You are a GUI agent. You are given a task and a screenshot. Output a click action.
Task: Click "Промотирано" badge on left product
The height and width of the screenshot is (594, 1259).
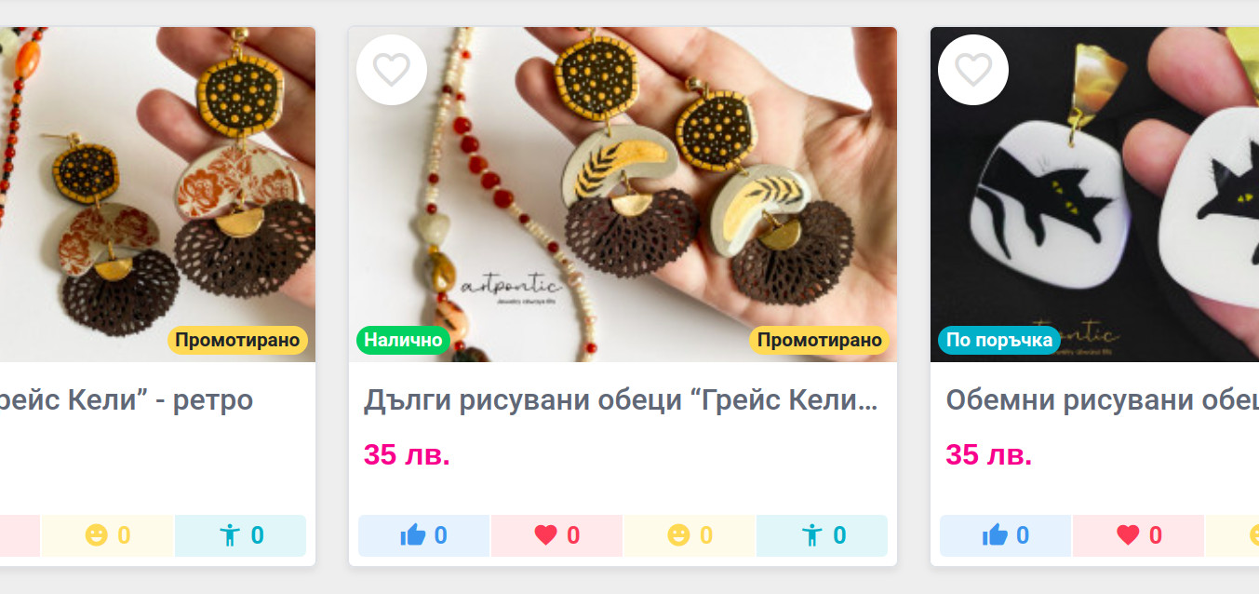click(x=237, y=340)
